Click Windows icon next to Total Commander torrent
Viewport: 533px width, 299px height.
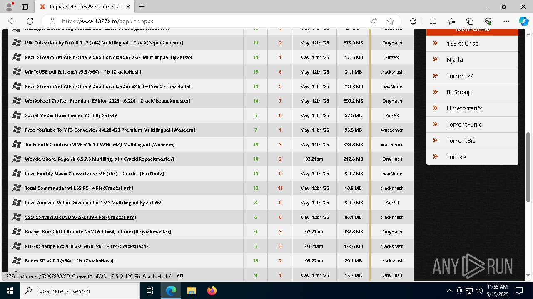[x=17, y=188]
